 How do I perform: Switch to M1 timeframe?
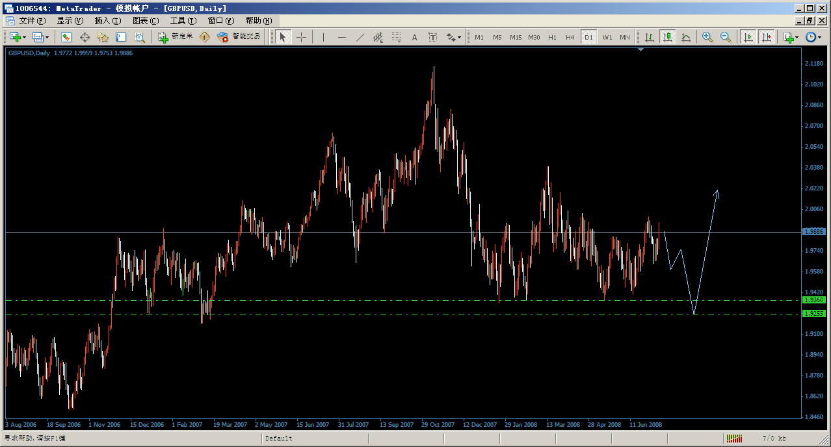(479, 37)
